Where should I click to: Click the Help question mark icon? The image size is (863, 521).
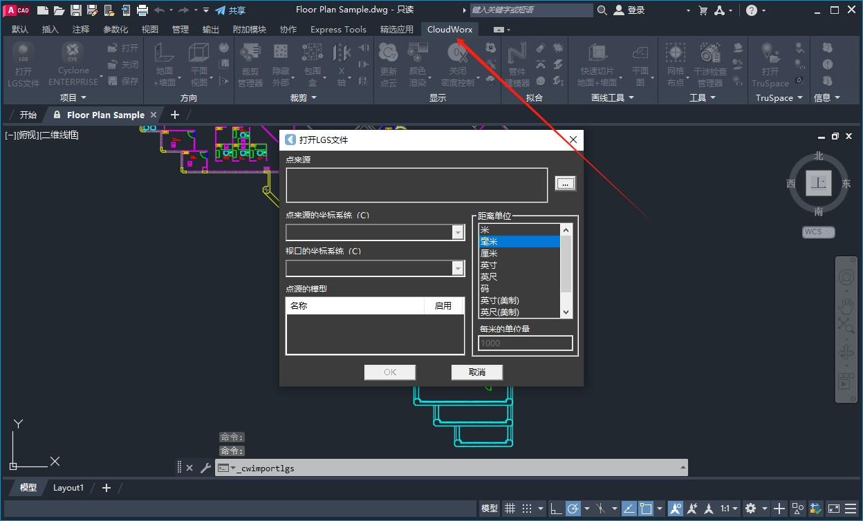click(752, 10)
